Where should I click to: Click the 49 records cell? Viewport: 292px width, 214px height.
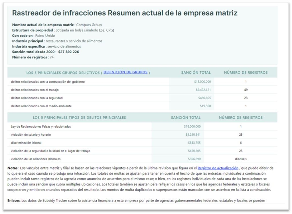point(246,90)
